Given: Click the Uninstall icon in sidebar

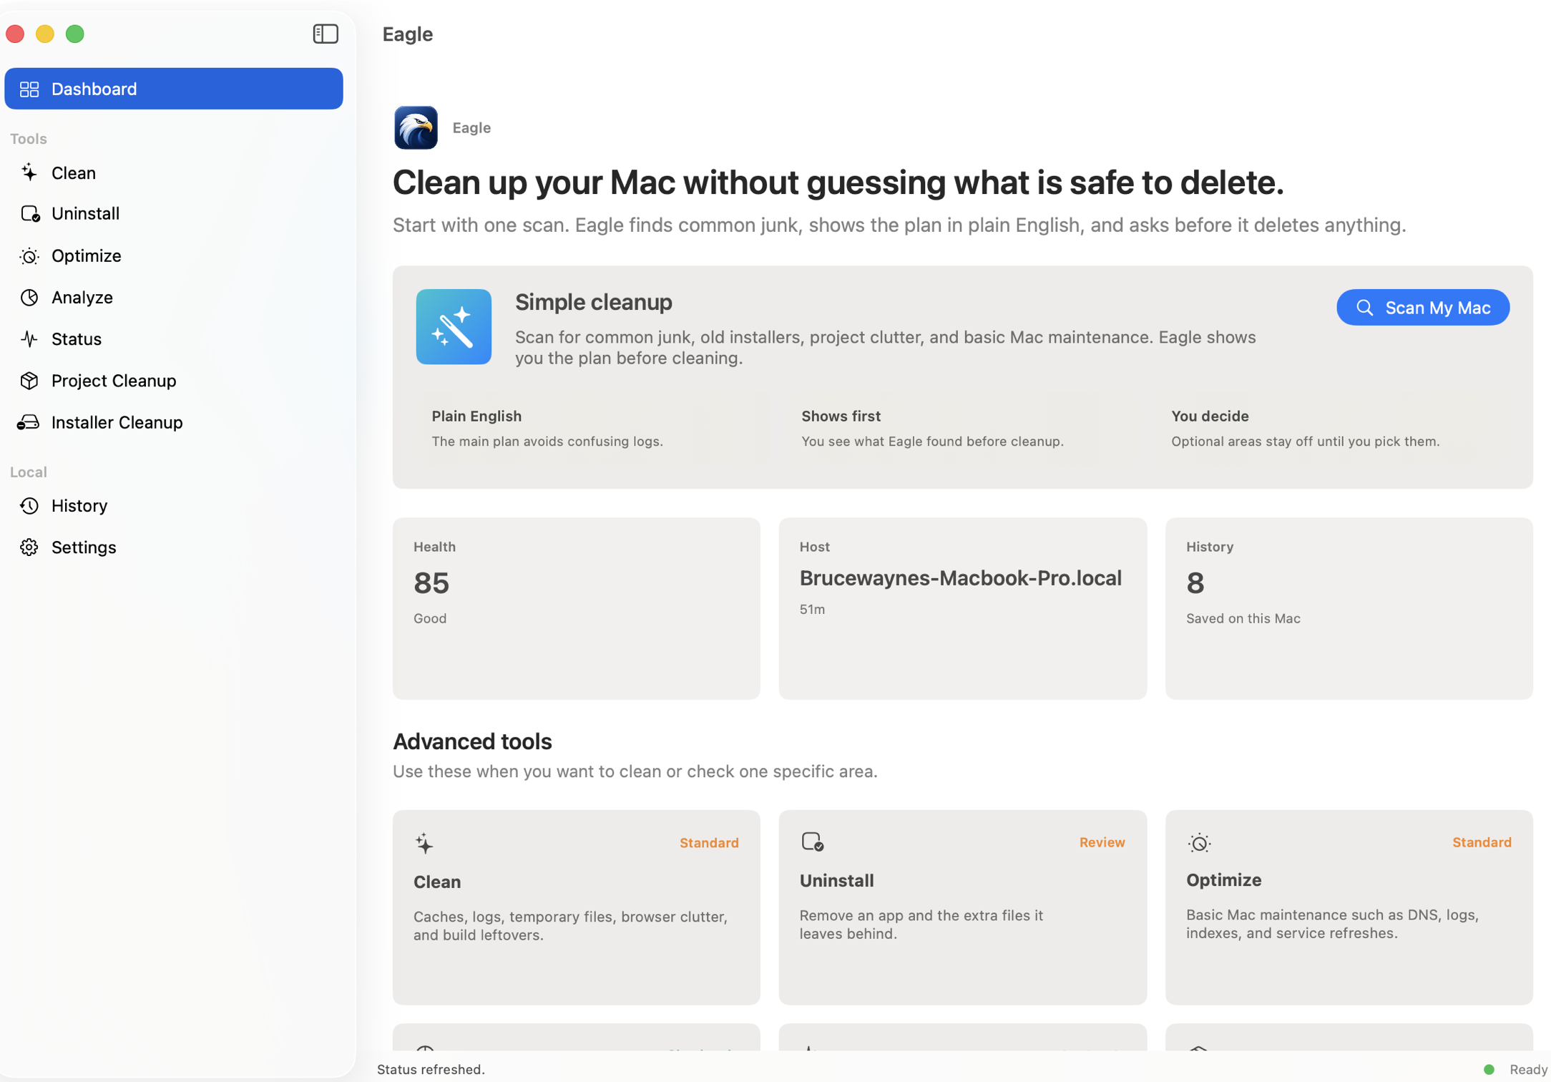Looking at the screenshot, I should tap(29, 213).
